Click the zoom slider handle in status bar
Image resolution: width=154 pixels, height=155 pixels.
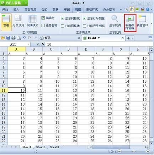click(x=134, y=151)
